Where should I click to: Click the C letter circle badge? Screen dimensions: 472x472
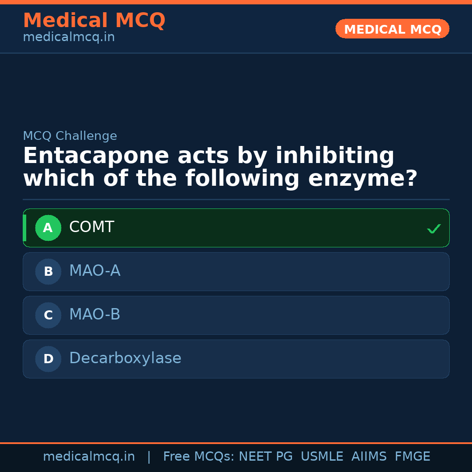48,315
